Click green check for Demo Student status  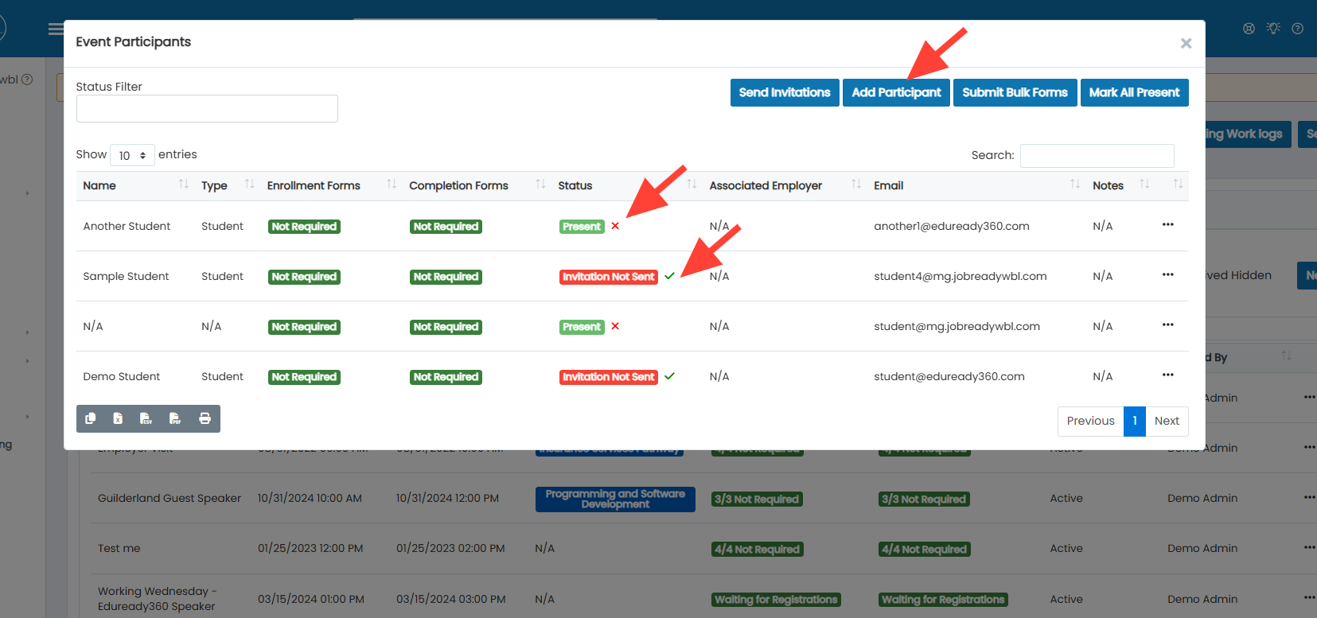pyautogui.click(x=670, y=376)
